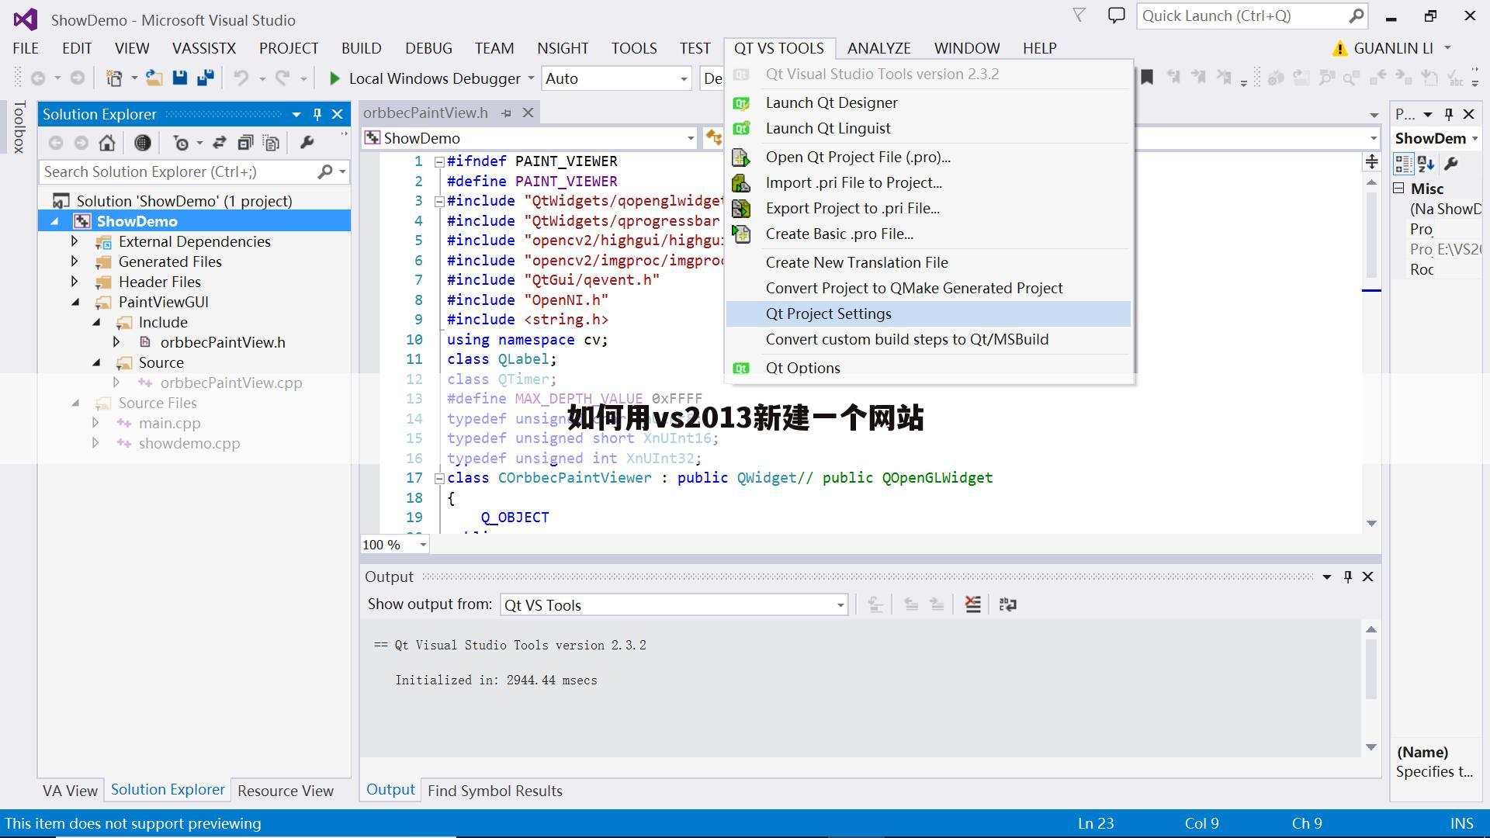This screenshot has width=1490, height=838.
Task: Open Properties via Solution Explorer wrench icon
Action: pos(307,143)
